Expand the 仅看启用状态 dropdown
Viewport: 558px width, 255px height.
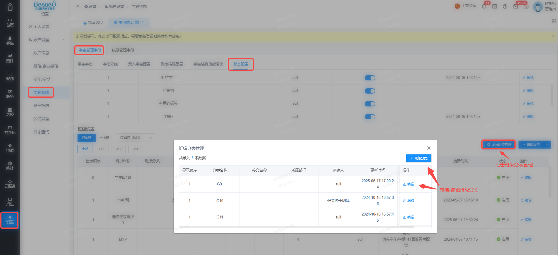tap(135, 138)
